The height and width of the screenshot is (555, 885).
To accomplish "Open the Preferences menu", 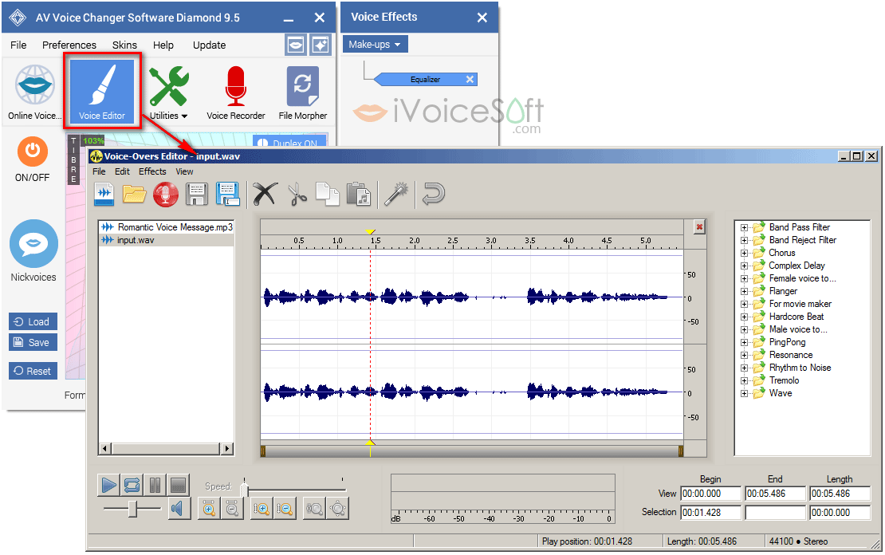I will pyautogui.click(x=69, y=45).
